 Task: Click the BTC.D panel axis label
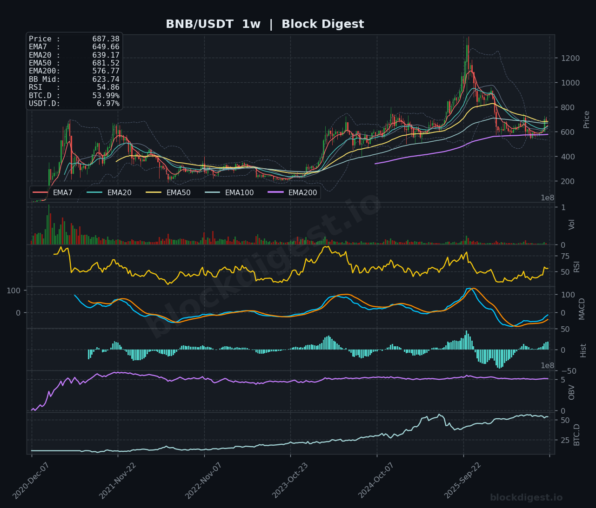(576, 435)
